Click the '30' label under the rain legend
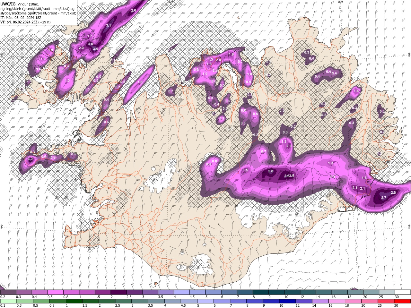 (x=396, y=305)
